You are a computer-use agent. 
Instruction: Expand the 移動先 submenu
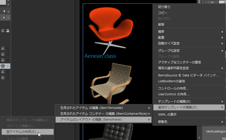pyautogui.click(x=189, y=122)
